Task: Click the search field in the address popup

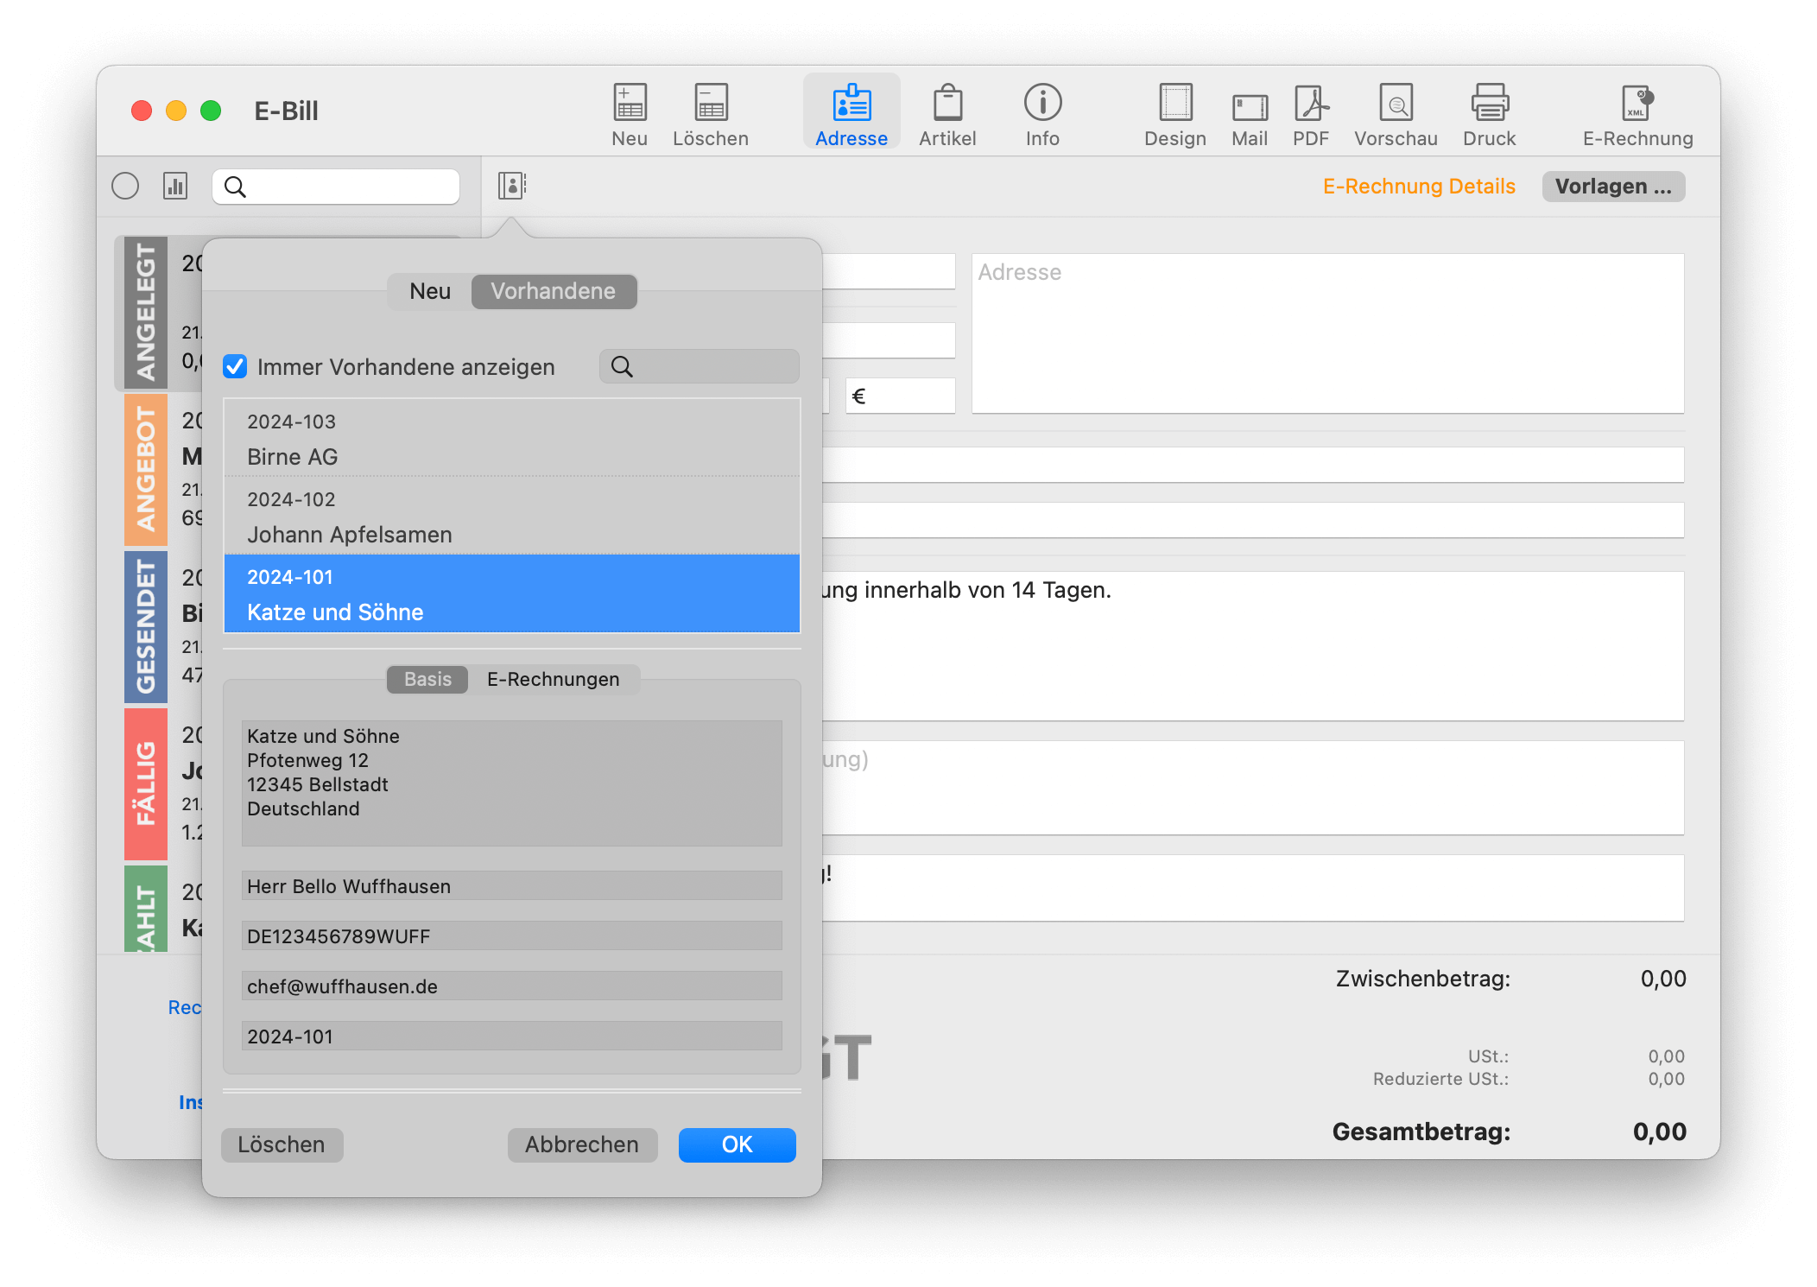Action: (700, 366)
